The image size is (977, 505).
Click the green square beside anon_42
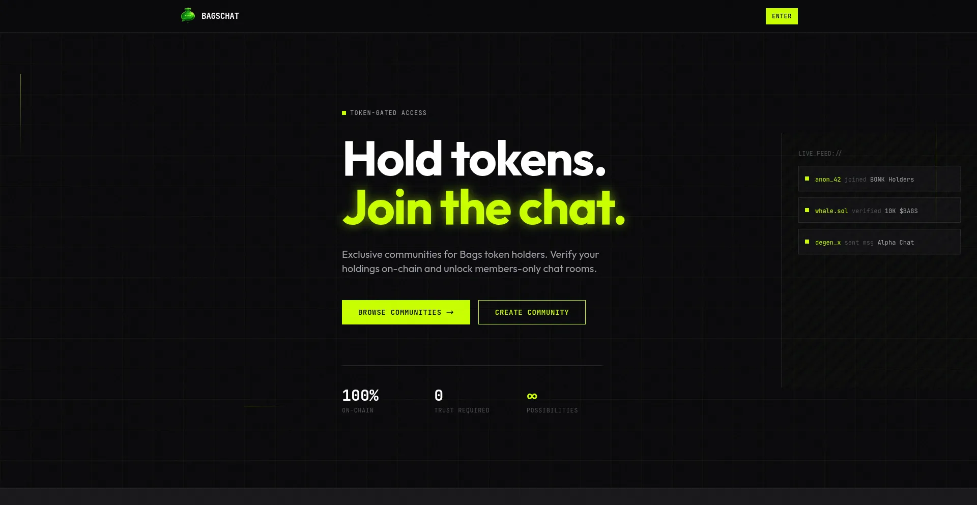[x=807, y=179]
